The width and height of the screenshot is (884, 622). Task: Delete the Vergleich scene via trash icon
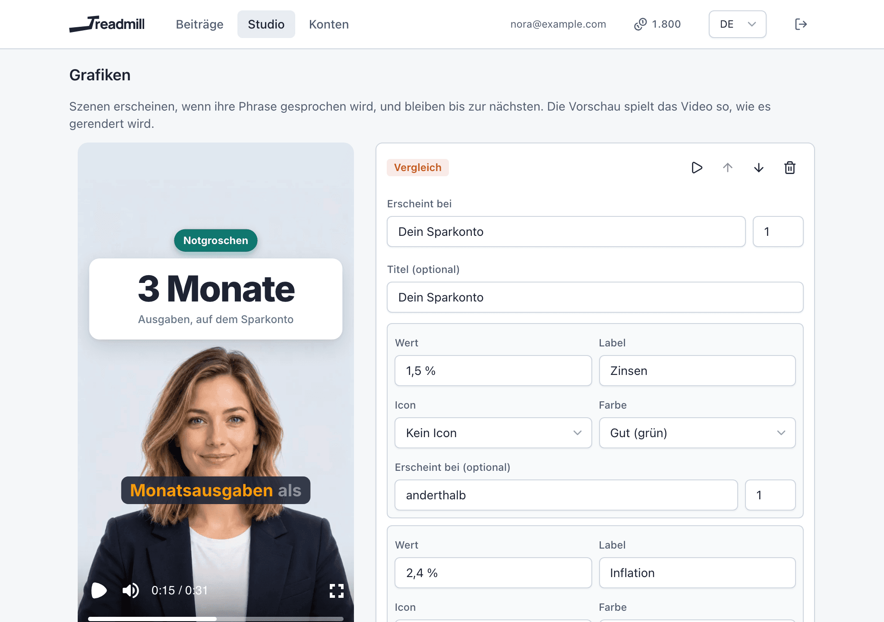(x=790, y=168)
